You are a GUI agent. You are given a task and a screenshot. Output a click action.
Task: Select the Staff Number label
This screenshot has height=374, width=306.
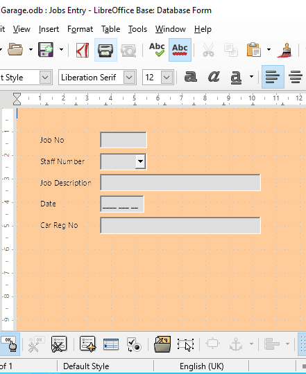coord(62,161)
